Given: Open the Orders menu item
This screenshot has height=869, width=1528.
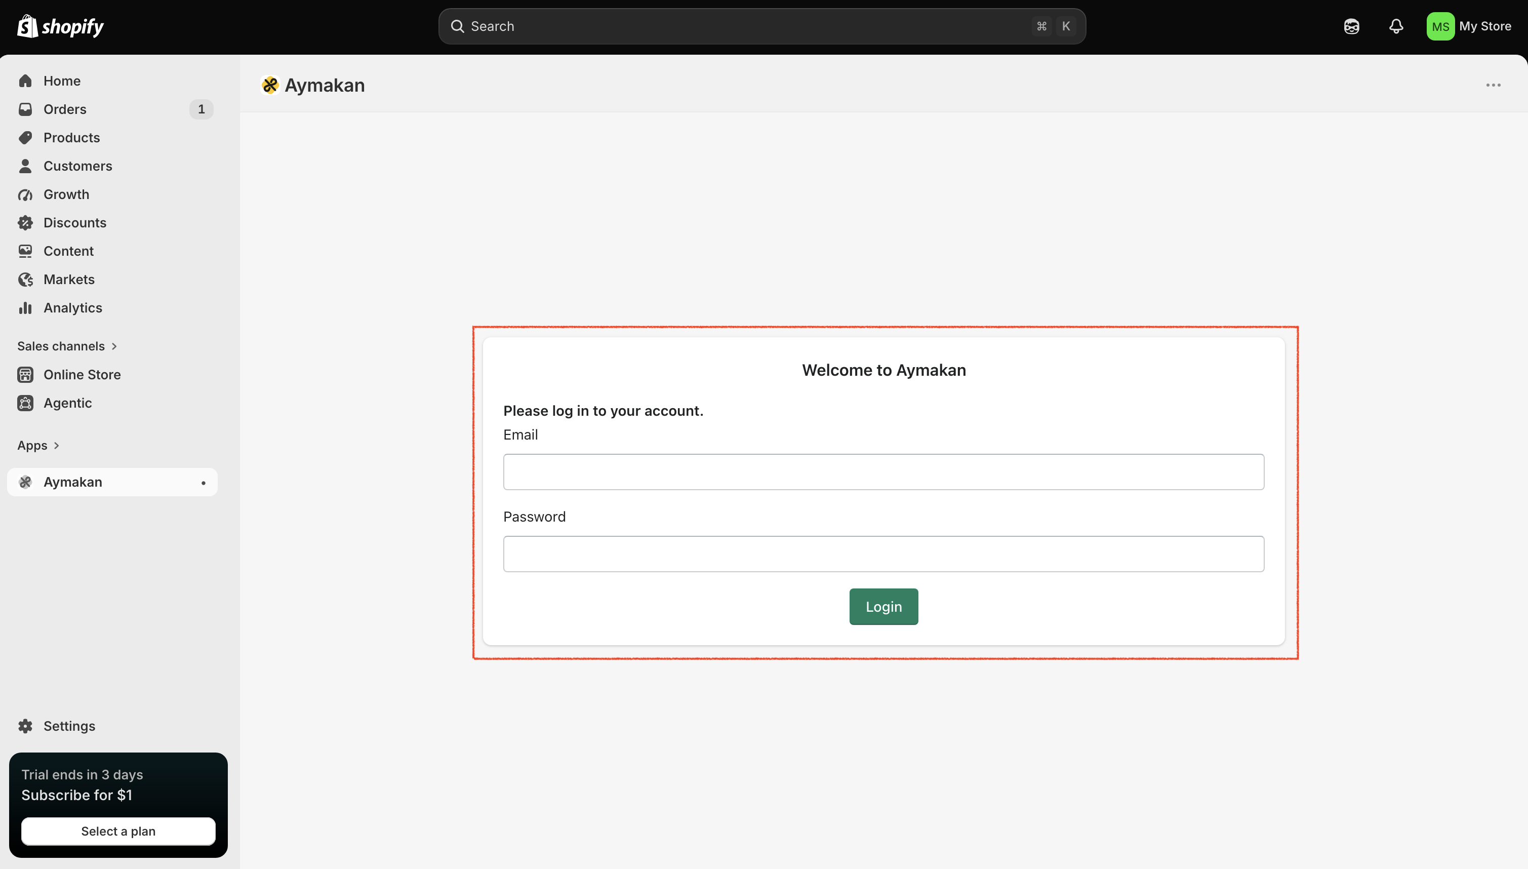Looking at the screenshot, I should [112, 109].
